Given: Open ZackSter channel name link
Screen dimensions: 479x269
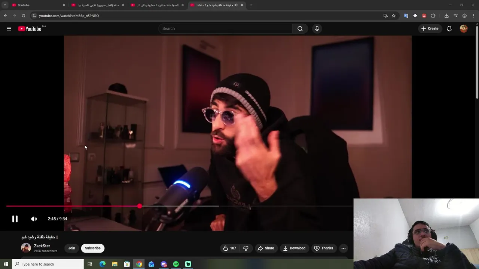Looking at the screenshot, I should [42, 246].
